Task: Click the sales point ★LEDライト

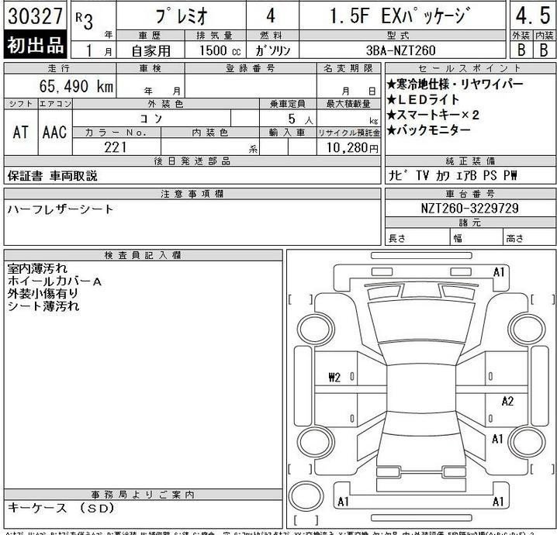Action: (423, 100)
